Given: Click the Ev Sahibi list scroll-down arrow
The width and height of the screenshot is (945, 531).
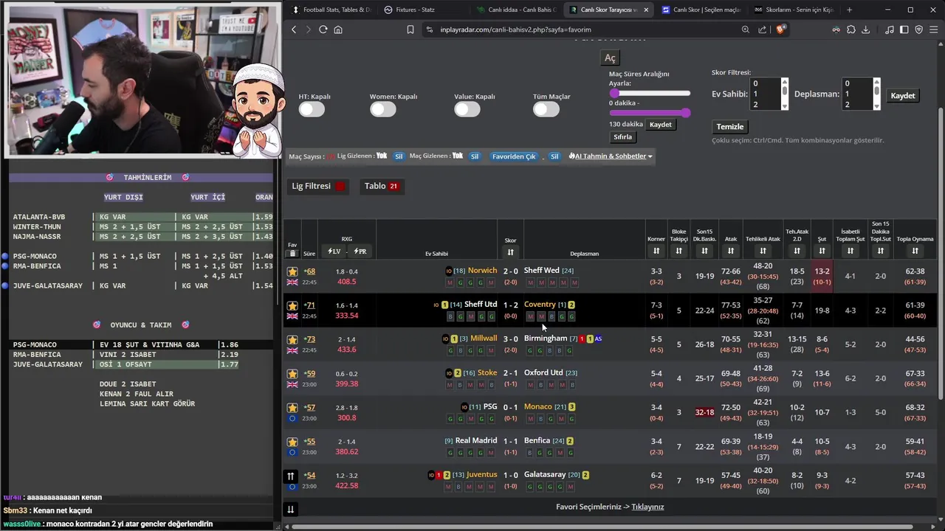Looking at the screenshot, I should tap(785, 106).
